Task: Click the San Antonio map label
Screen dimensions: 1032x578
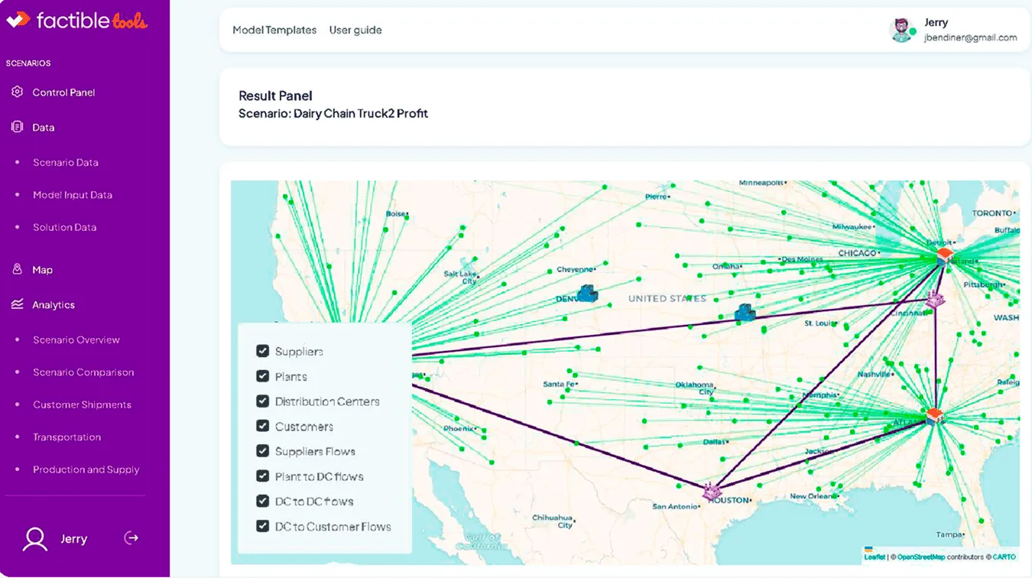Action: coord(675,506)
